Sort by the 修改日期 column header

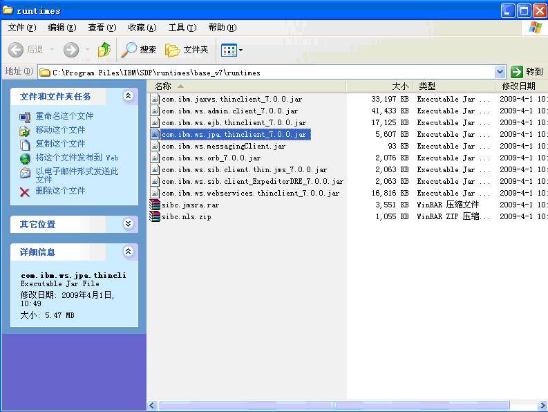(522, 86)
